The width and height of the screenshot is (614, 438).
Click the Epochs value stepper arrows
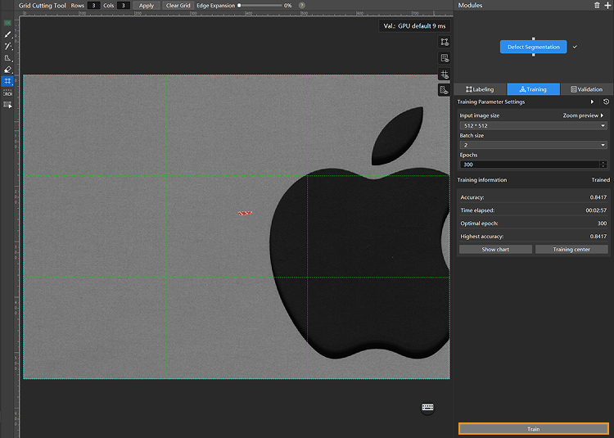click(x=603, y=165)
